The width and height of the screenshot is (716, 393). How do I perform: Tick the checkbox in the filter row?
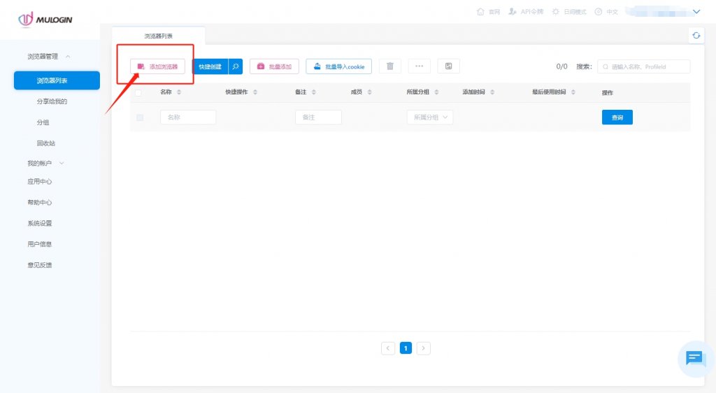140,117
